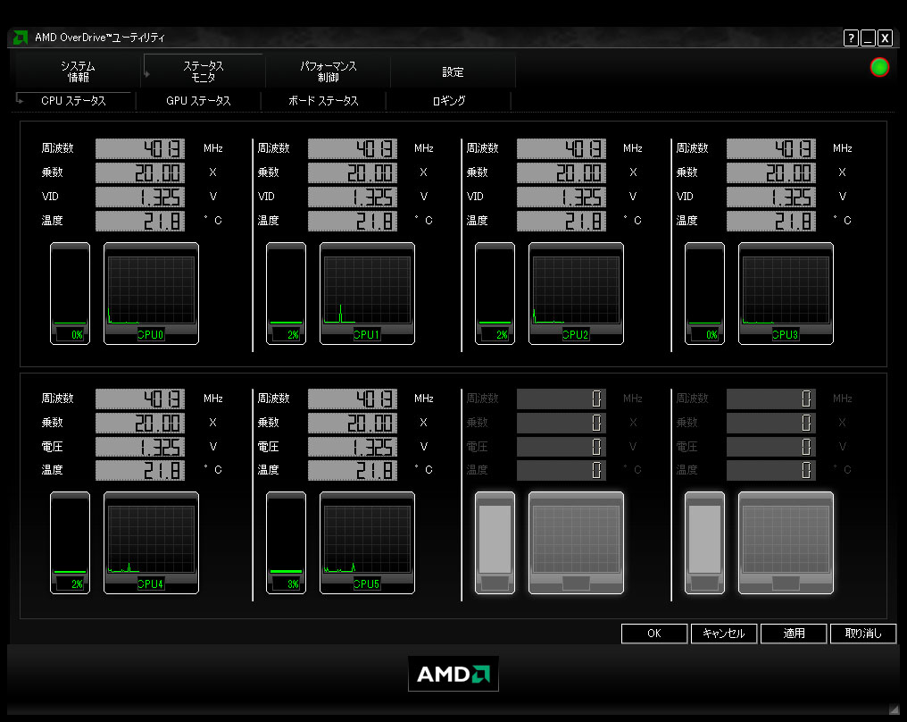Click the CPU0 乗数 20.00 field
The image size is (907, 722).
pyautogui.click(x=140, y=172)
